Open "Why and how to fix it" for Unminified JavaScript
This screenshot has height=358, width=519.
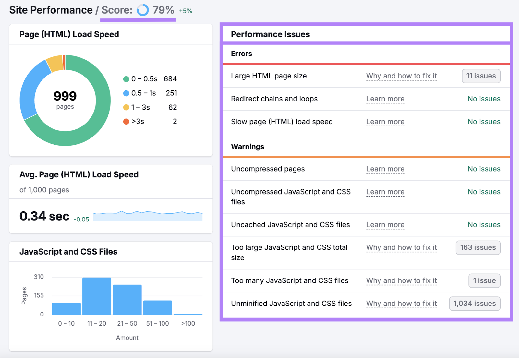coord(401,304)
